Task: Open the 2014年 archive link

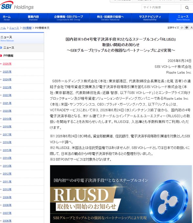Action: [x=7, y=158]
